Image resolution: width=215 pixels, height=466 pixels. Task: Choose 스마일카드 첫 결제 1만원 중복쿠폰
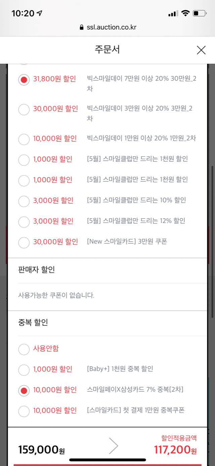coord(24,411)
